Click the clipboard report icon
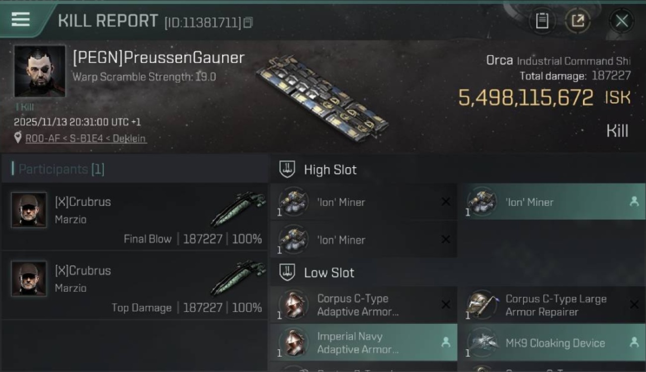 542,21
